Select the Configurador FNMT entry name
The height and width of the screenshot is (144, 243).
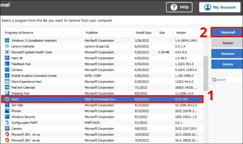(25, 123)
